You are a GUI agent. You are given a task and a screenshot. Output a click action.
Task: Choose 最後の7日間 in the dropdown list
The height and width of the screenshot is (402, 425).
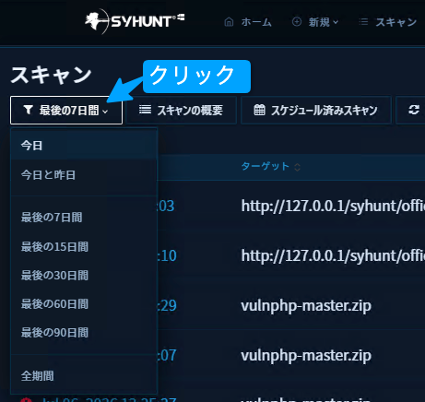coord(84,217)
